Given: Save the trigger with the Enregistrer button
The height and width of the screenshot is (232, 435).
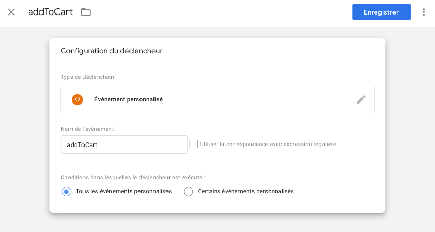Looking at the screenshot, I should tap(381, 12).
